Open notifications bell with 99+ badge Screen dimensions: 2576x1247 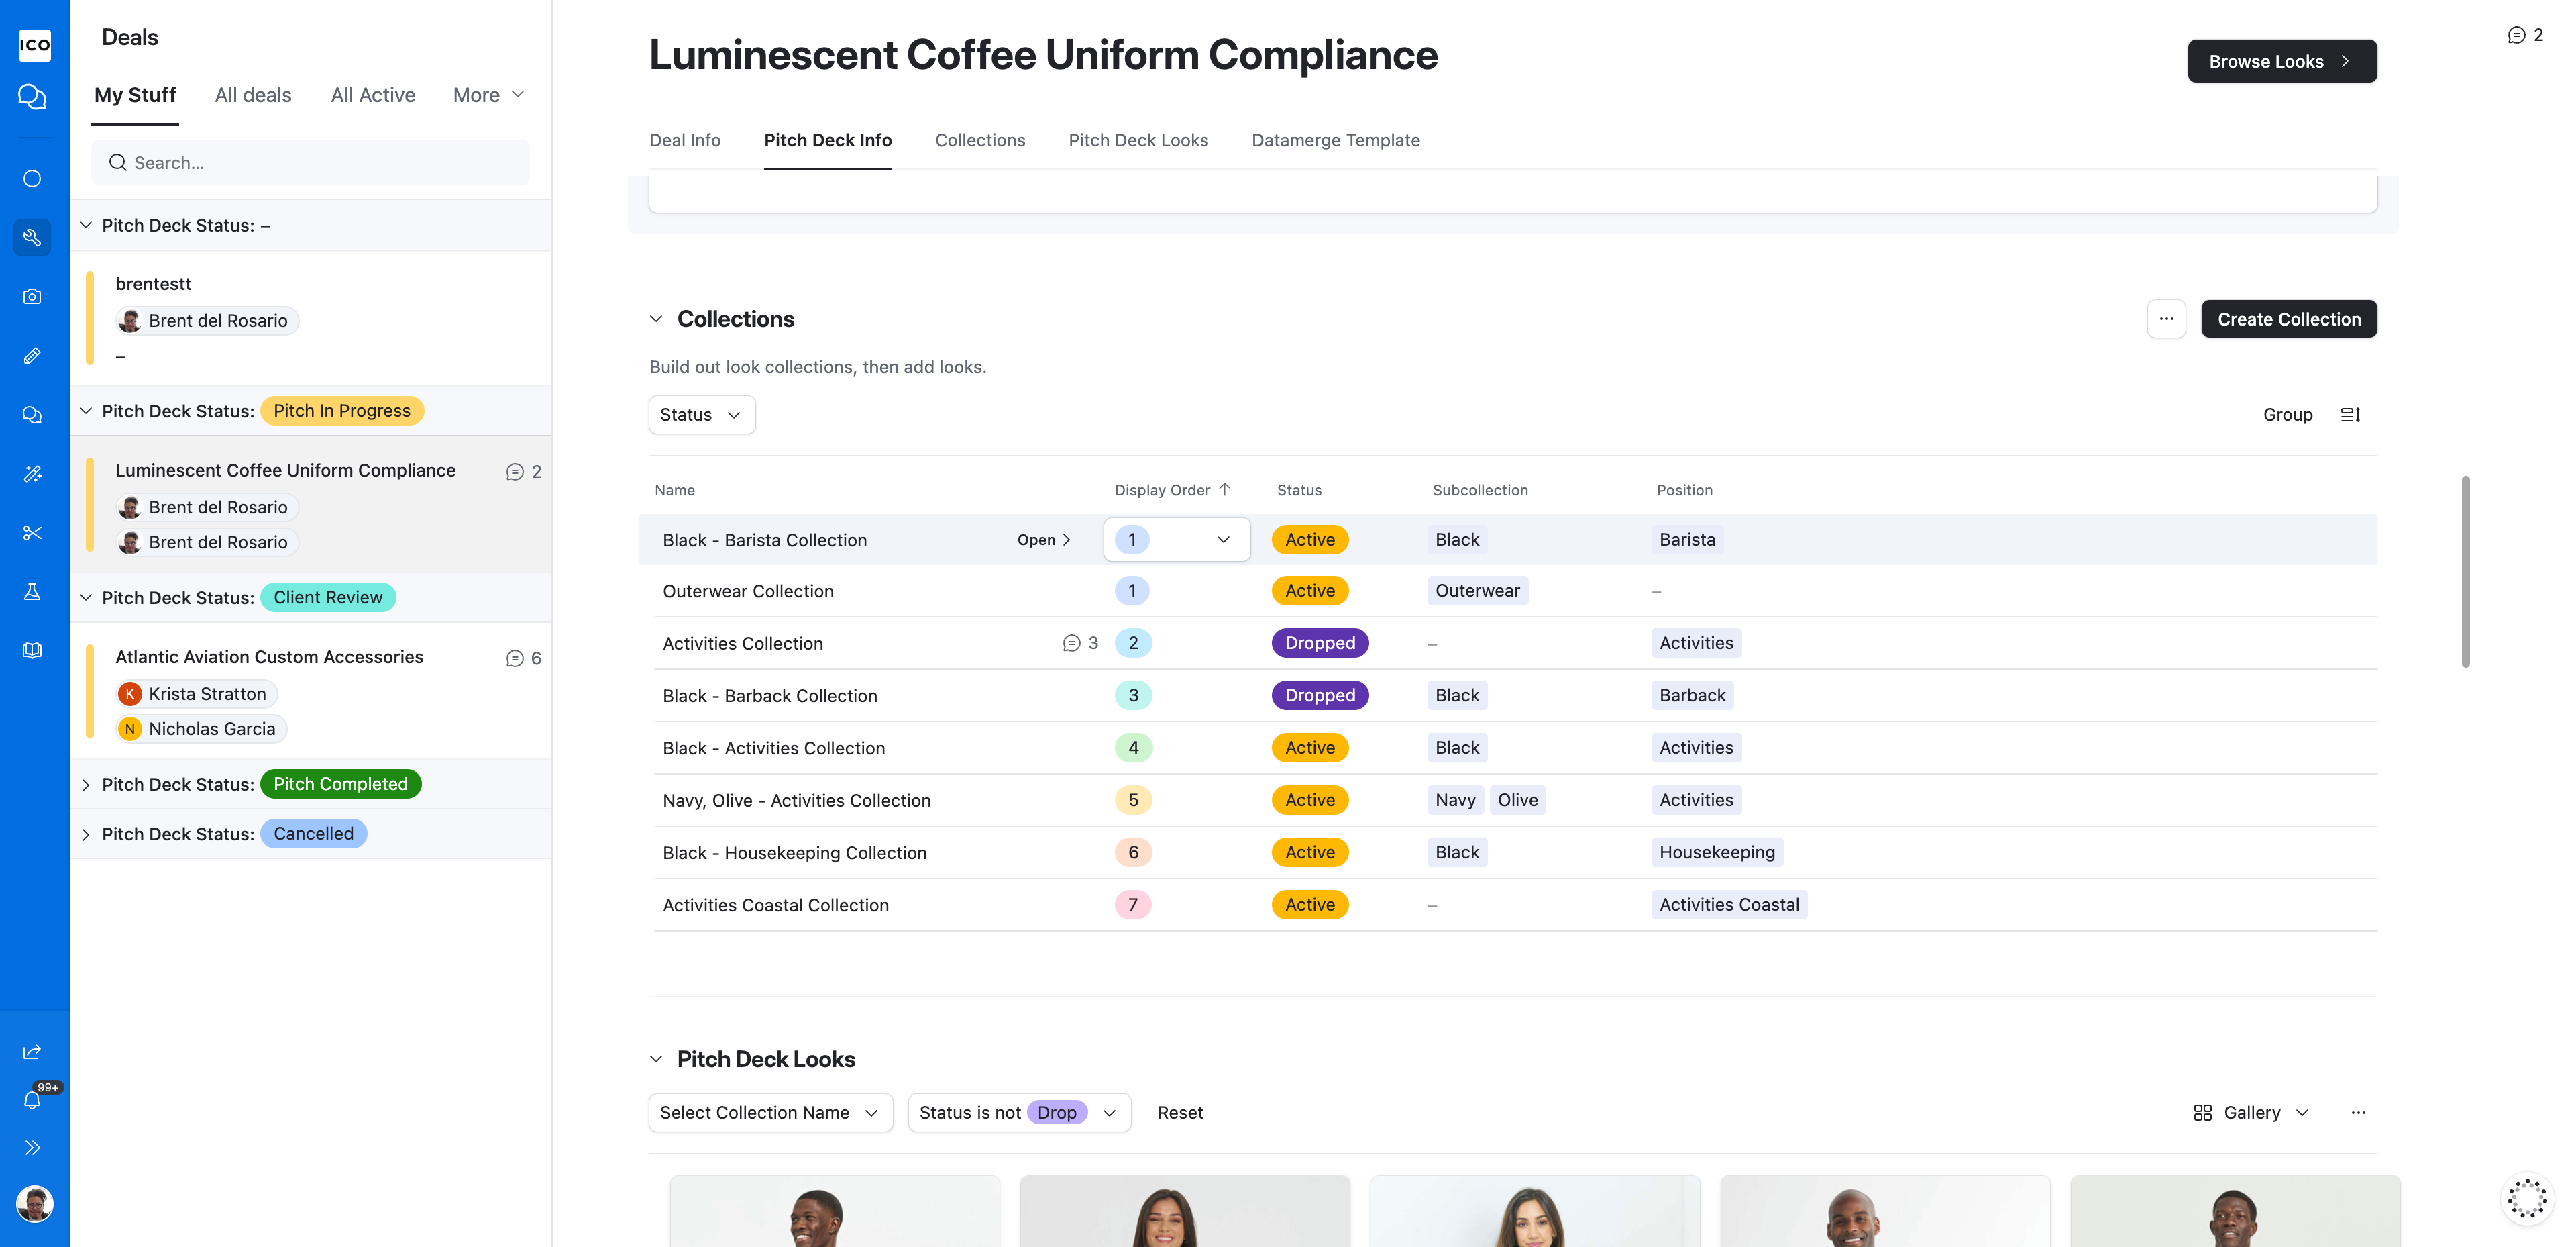32,1099
